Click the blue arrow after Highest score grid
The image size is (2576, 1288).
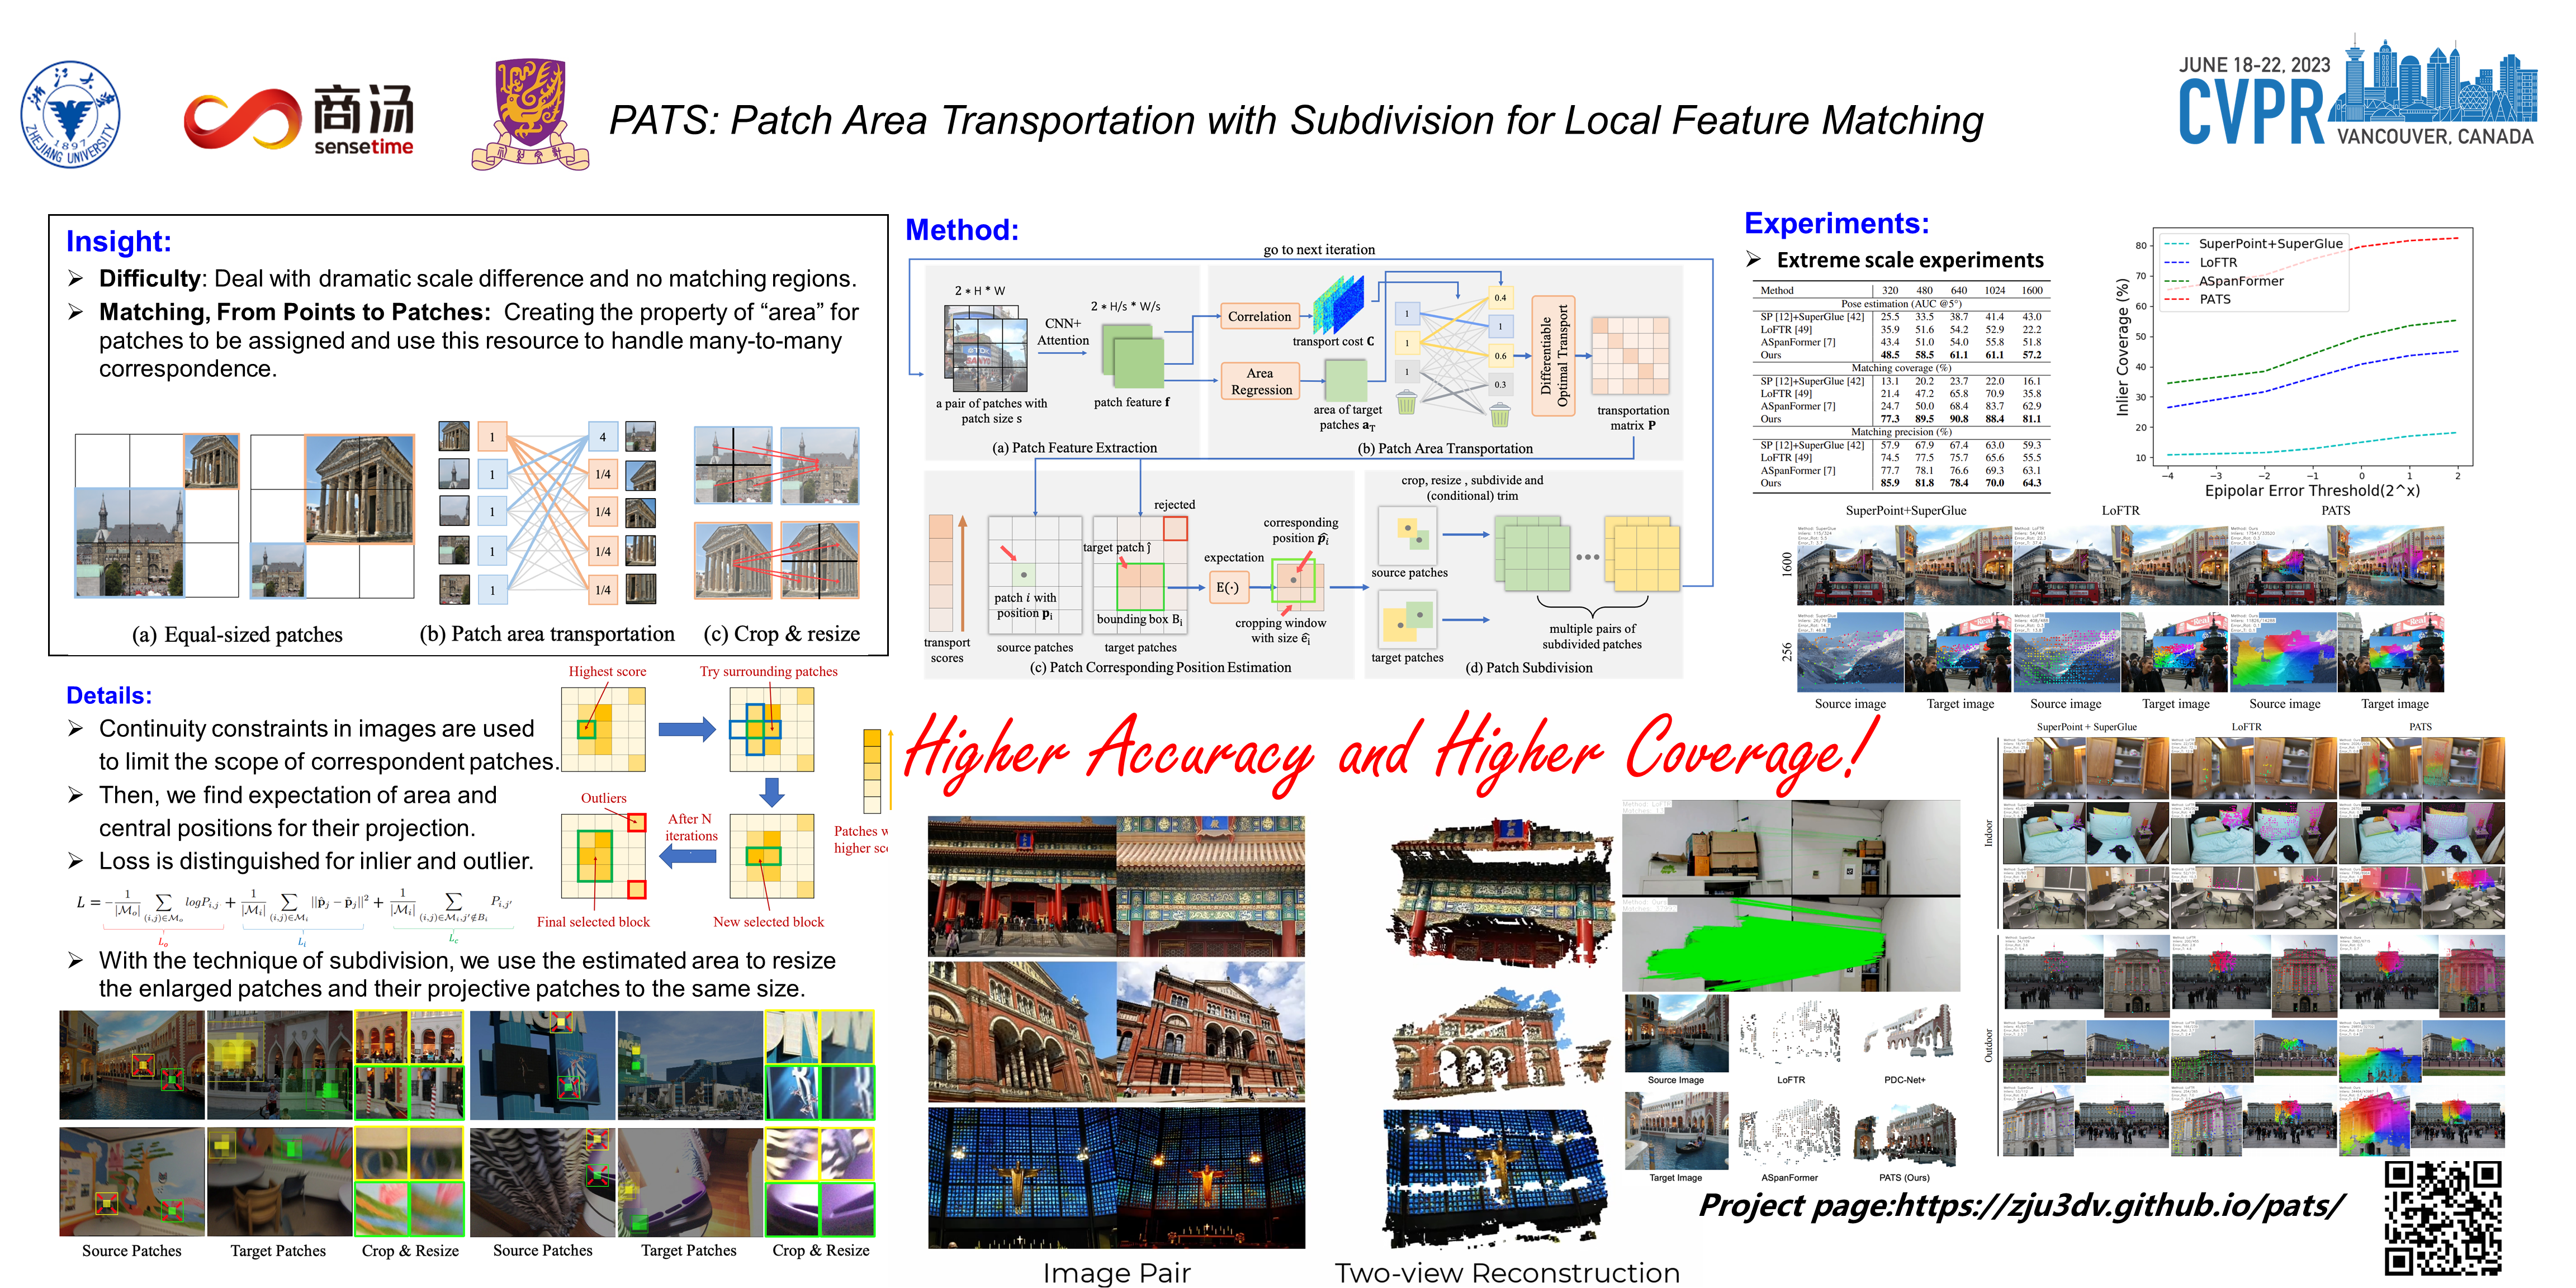click(x=687, y=729)
